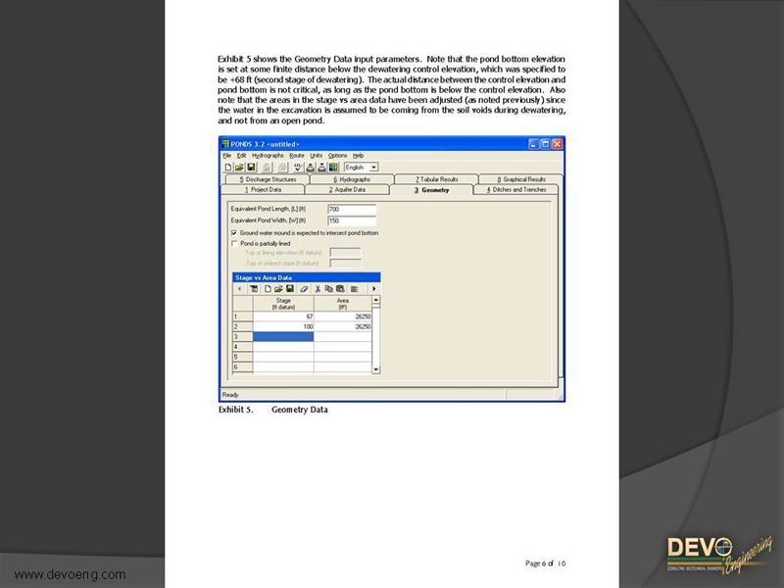Click the scissors Cut icon in data toolbar
This screenshot has width=784, height=588.
318,289
